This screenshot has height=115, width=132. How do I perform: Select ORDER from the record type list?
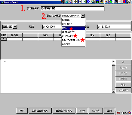pos(73,44)
